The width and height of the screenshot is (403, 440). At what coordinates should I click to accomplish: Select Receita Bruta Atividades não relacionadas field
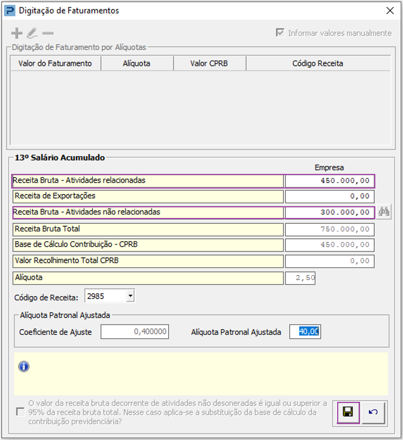329,213
